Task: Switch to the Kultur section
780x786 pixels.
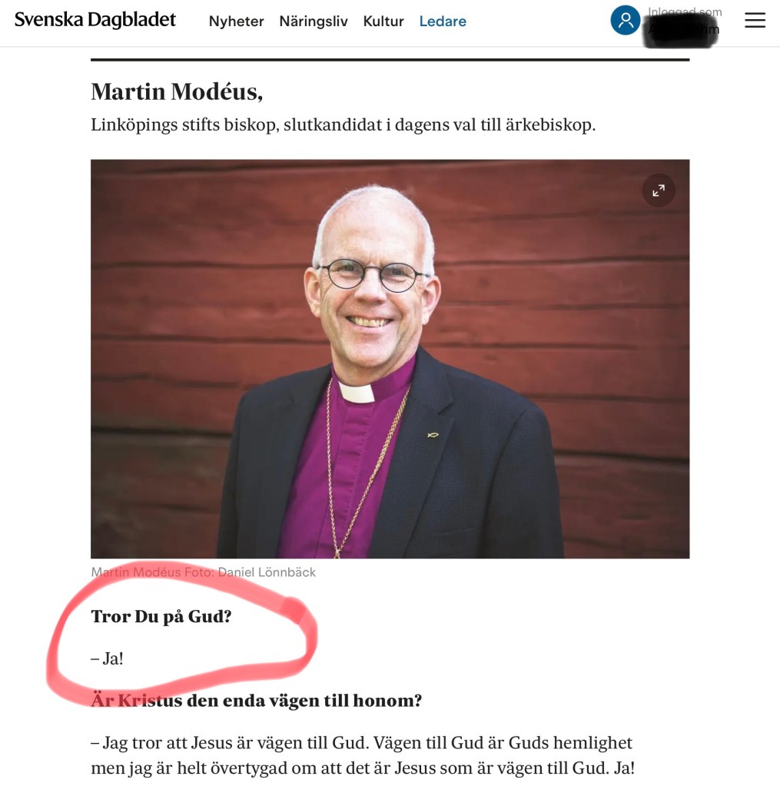Action: tap(383, 21)
